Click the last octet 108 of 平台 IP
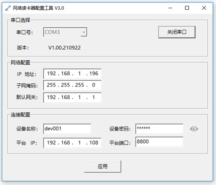Screen dimensions: 216x185 tap(94, 143)
